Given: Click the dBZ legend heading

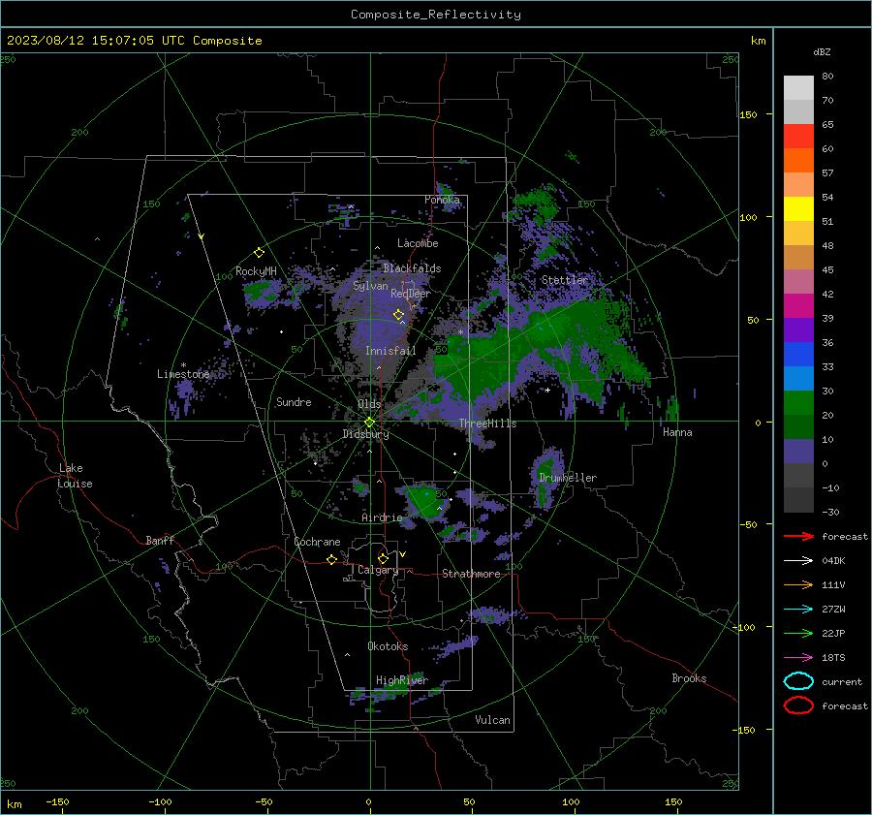Looking at the screenshot, I should 822,51.
